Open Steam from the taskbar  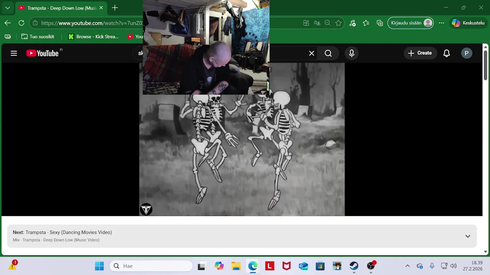[354, 266]
